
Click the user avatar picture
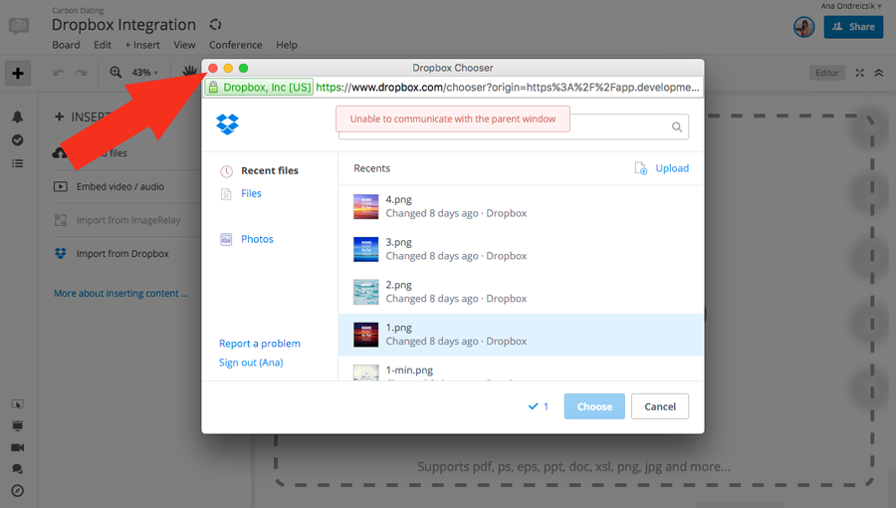[x=803, y=27]
